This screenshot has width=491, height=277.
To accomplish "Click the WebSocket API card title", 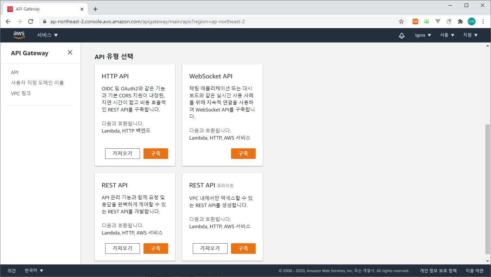I will click(211, 76).
